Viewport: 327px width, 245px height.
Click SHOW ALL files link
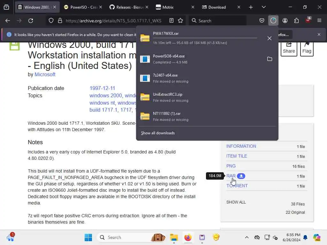pos(236,202)
